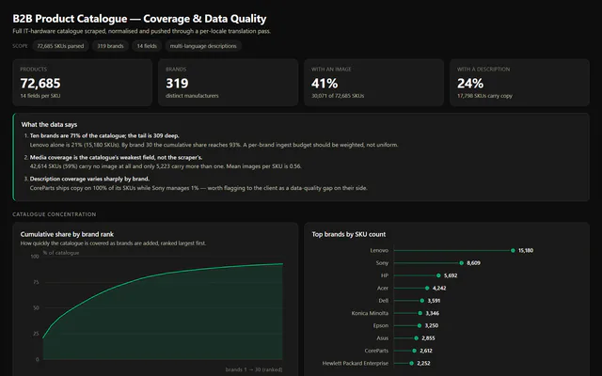Click the value '15,180' beside Lenovo
This screenshot has width=602, height=376.
[x=526, y=251]
